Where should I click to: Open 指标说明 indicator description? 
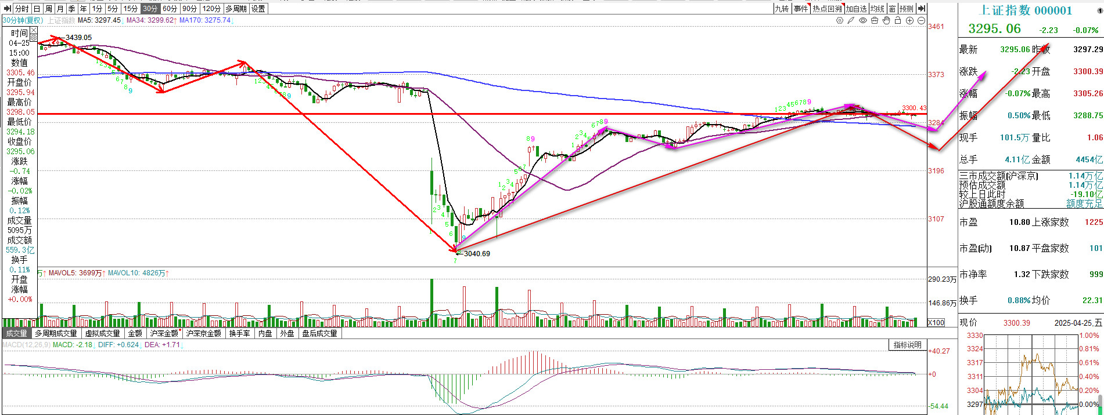tap(907, 345)
